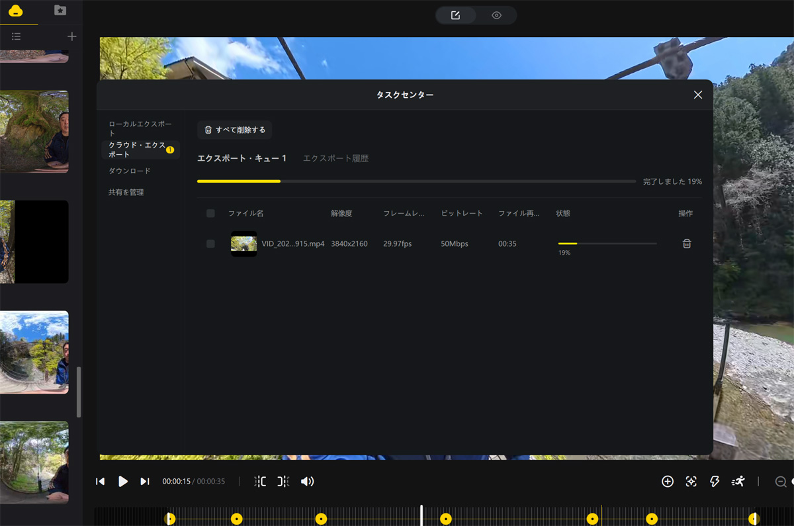Close the タスクセンター dialog
Image resolution: width=794 pixels, height=526 pixels.
point(697,95)
